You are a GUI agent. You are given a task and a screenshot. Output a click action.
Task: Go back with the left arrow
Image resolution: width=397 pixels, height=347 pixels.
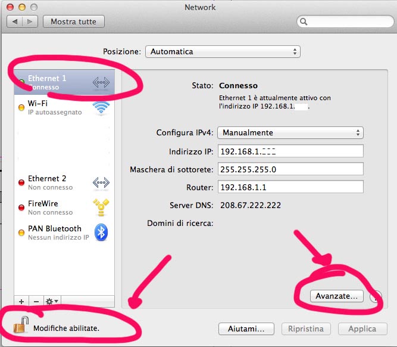click(x=15, y=21)
